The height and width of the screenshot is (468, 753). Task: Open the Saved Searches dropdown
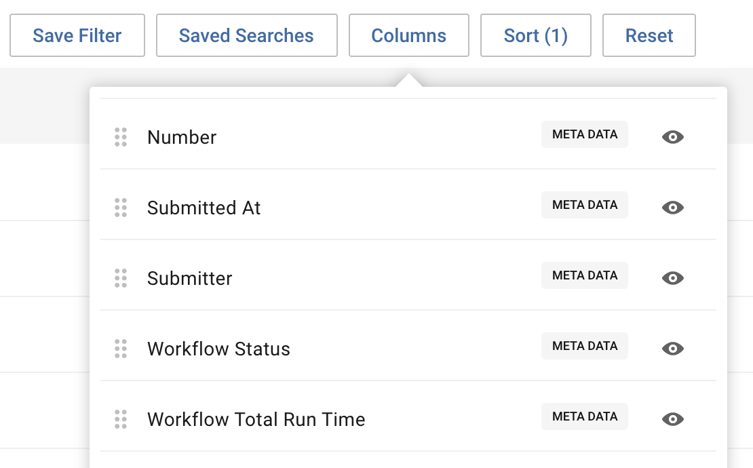[x=246, y=35]
